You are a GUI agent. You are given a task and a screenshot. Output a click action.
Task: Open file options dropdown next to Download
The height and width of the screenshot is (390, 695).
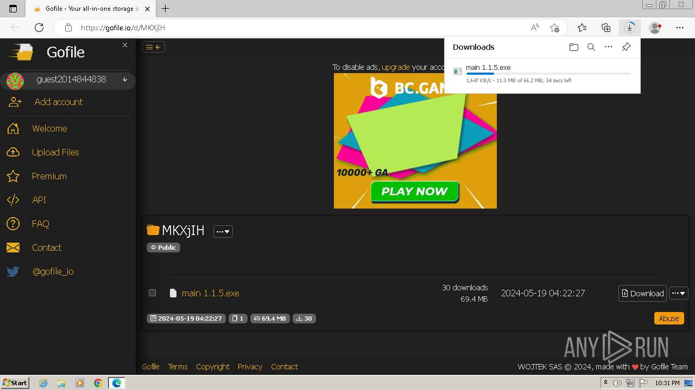coord(679,293)
